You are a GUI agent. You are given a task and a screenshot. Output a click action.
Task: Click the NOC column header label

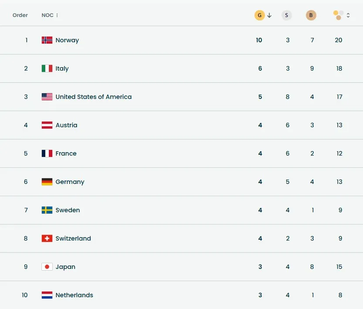click(47, 15)
